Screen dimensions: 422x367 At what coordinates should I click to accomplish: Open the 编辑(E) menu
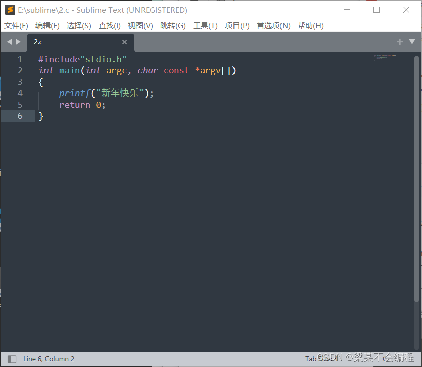[48, 26]
